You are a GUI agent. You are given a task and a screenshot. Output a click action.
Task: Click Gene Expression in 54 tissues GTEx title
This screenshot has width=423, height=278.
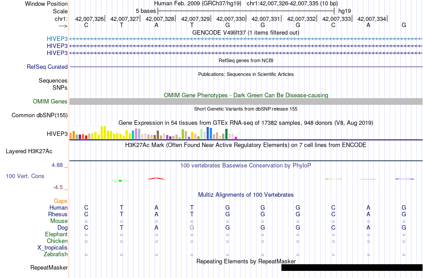coord(246,123)
